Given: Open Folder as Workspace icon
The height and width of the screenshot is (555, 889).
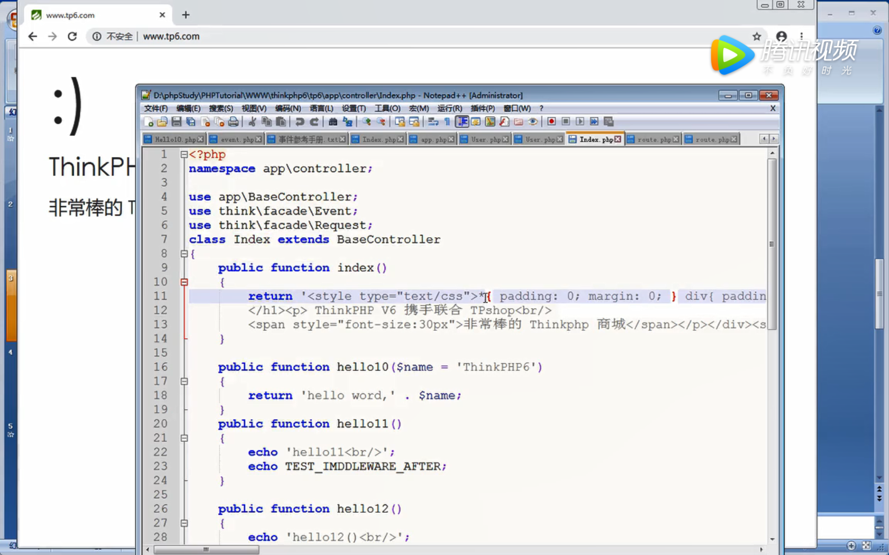Looking at the screenshot, I should [519, 122].
